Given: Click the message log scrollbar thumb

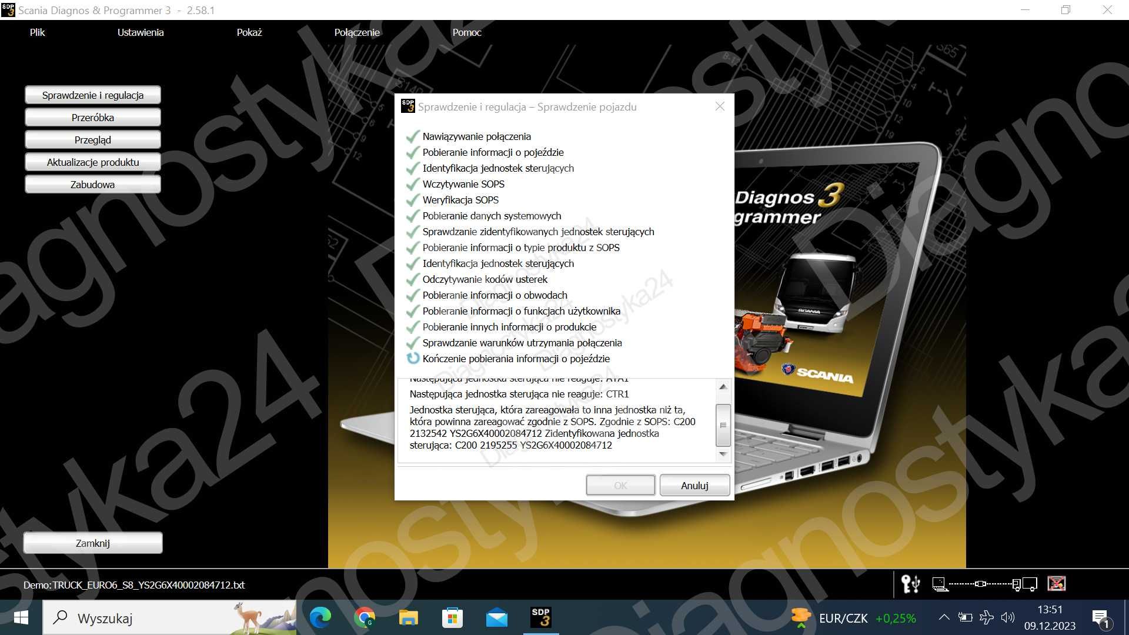Looking at the screenshot, I should pyautogui.click(x=723, y=425).
